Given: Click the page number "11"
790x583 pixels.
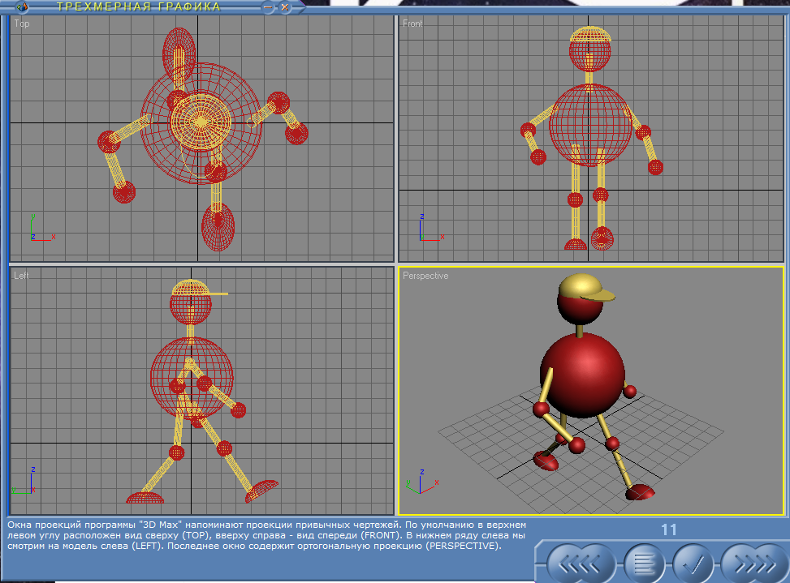Looking at the screenshot, I should click(x=668, y=529).
